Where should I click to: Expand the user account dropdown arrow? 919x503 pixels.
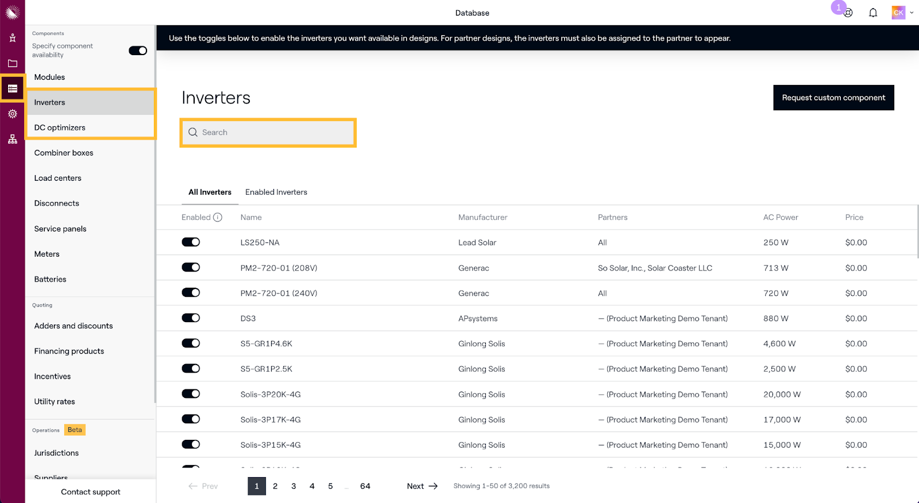[x=912, y=13]
